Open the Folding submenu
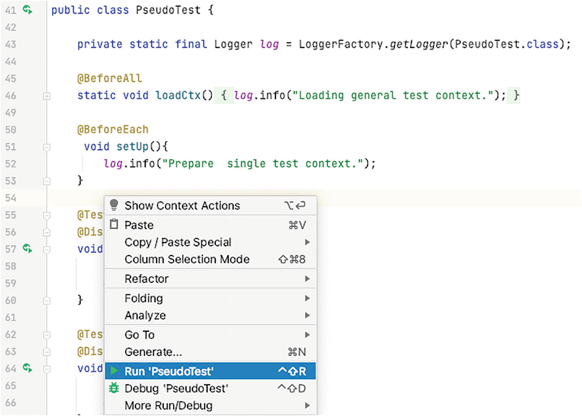 [210, 298]
